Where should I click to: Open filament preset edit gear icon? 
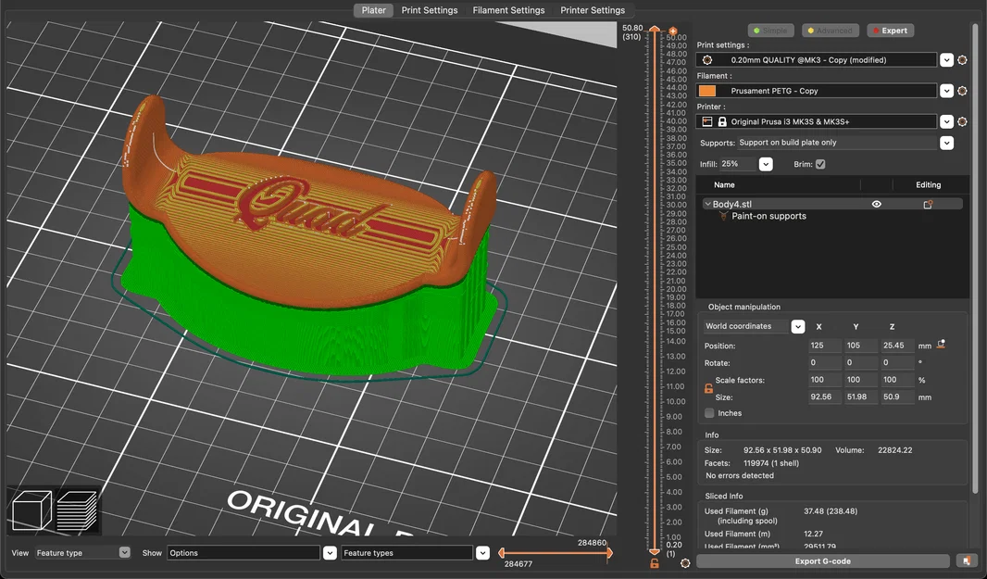(962, 91)
